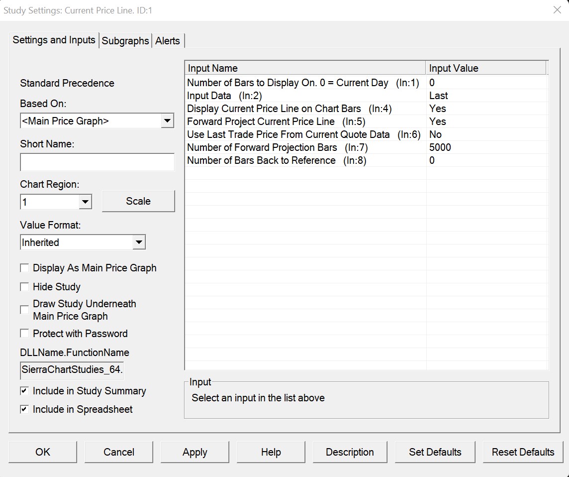
Task: Expand the Based On dropdown
Action: coord(168,120)
